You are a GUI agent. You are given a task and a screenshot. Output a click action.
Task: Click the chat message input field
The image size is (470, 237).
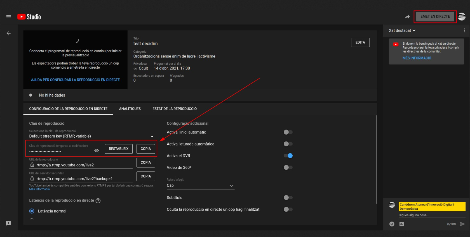click(432, 215)
